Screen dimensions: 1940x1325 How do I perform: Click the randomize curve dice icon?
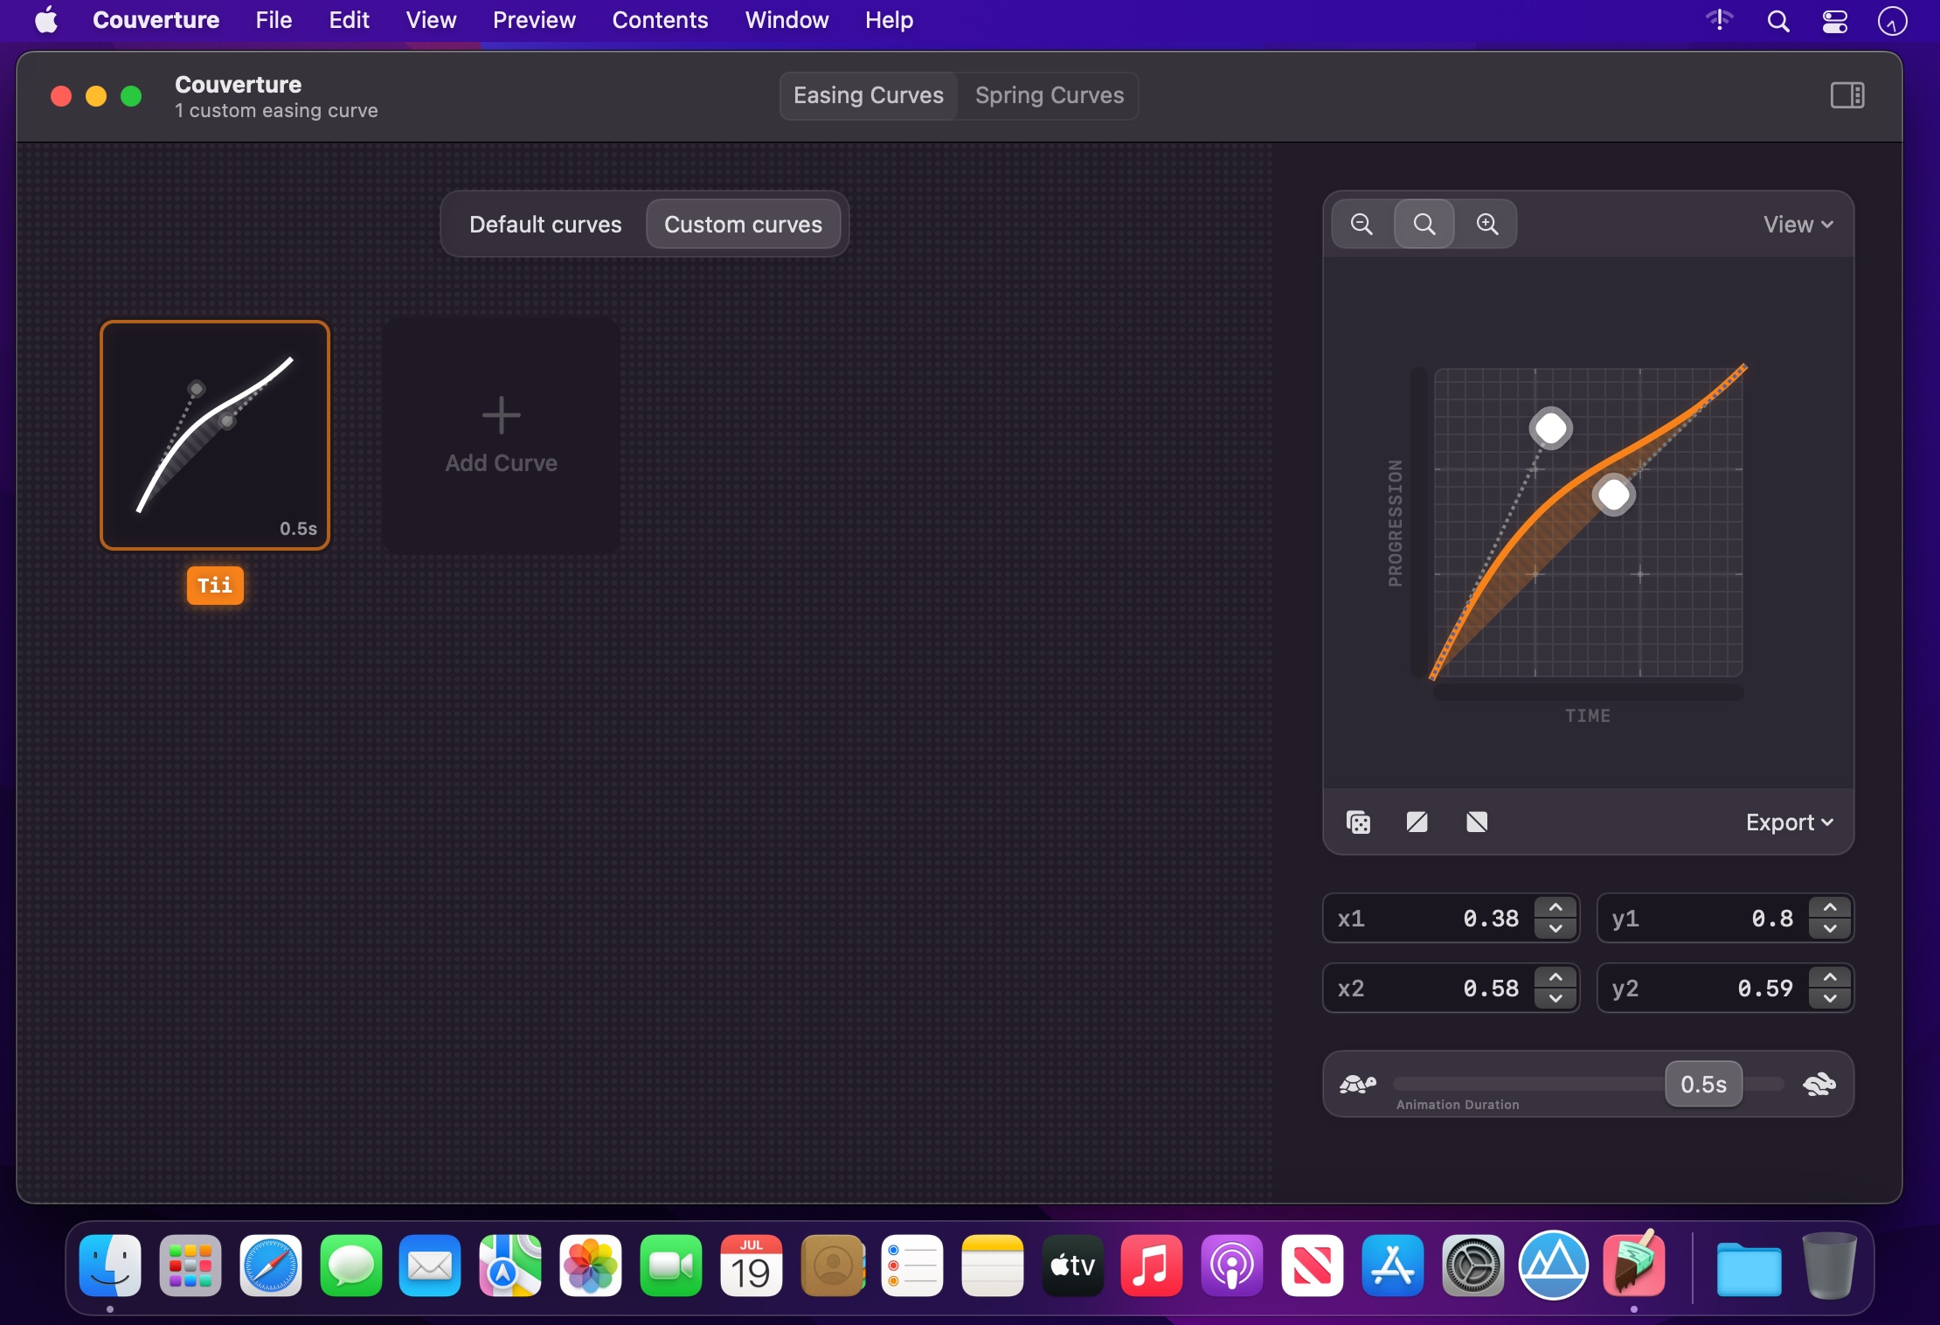(x=1358, y=822)
